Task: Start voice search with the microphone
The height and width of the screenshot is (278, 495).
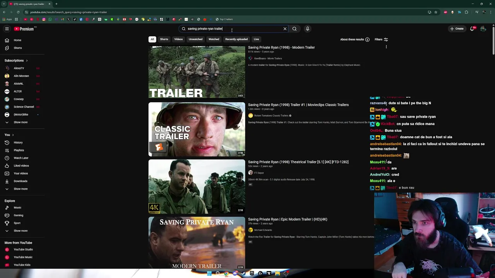Action: click(x=307, y=29)
